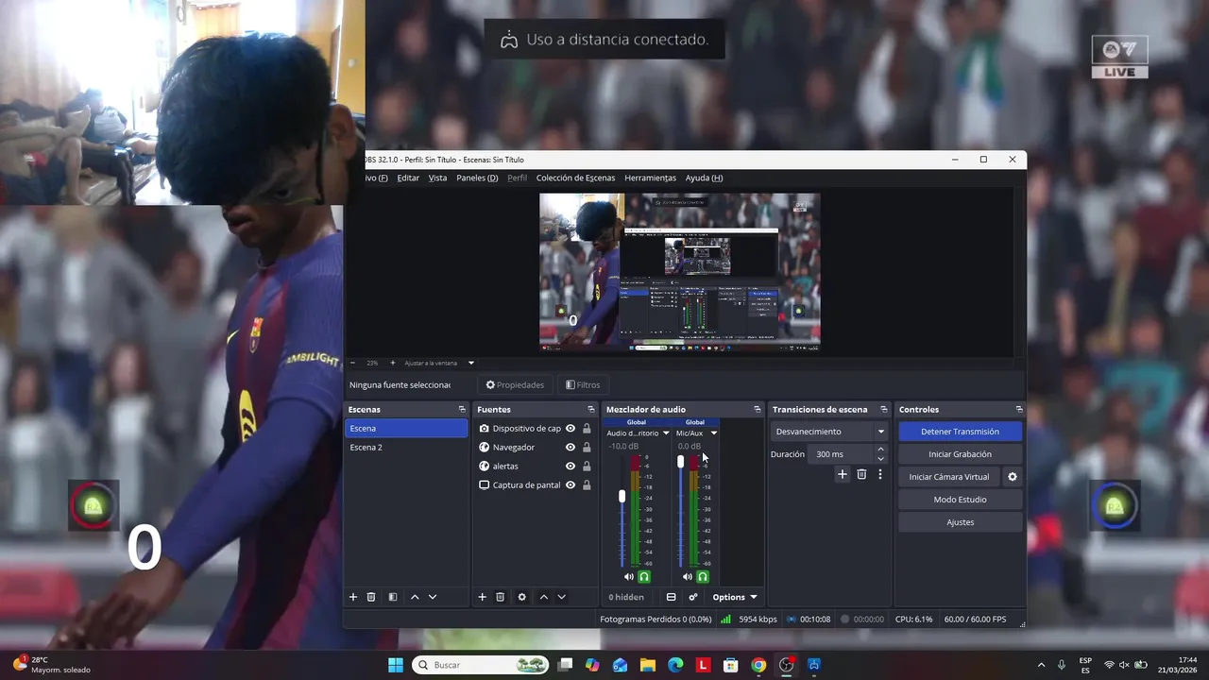Enable Modo Estudio
Viewport: 1209px width, 680px height.
point(960,500)
